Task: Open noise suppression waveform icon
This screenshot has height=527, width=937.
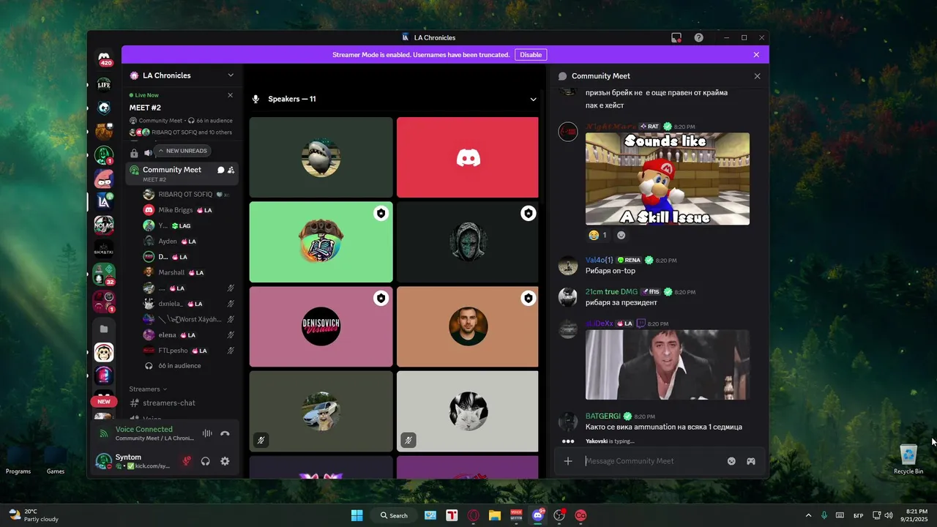Action: coord(207,433)
